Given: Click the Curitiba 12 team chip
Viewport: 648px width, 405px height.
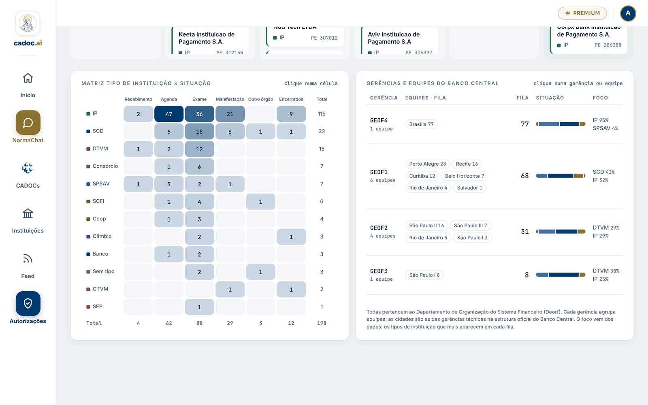Looking at the screenshot, I should [x=422, y=176].
